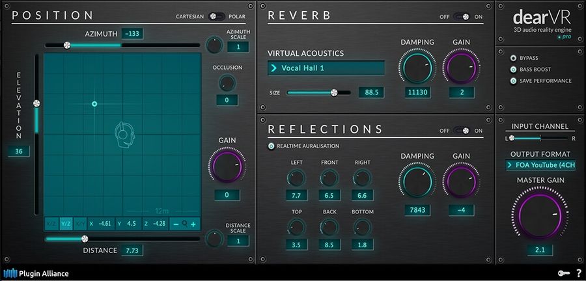Click the reverb Size slider handle

point(334,92)
